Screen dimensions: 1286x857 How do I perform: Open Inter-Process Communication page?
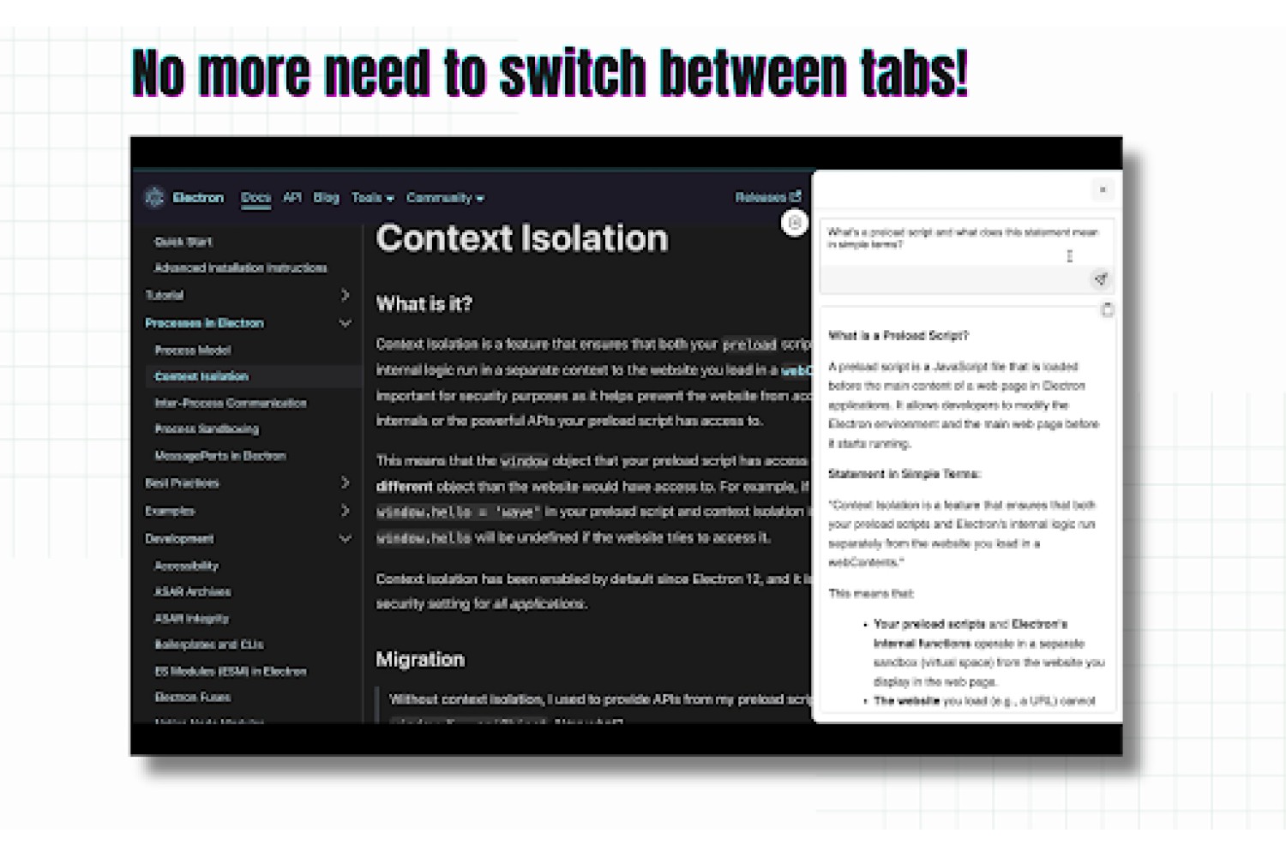[231, 403]
